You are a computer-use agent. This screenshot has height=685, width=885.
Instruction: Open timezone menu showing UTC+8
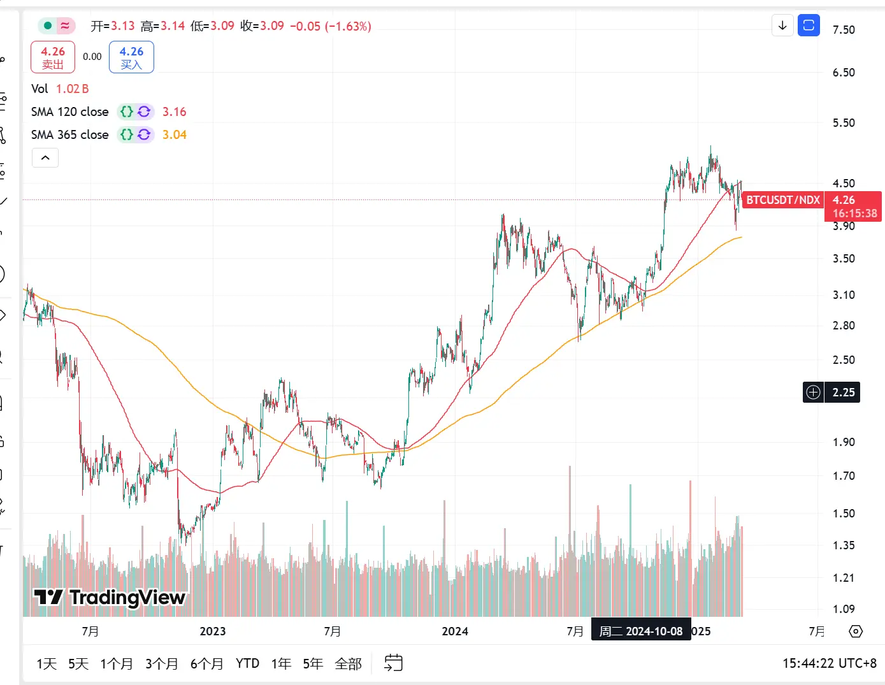coord(829,663)
